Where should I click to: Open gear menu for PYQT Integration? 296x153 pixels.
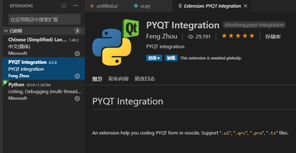point(77,76)
